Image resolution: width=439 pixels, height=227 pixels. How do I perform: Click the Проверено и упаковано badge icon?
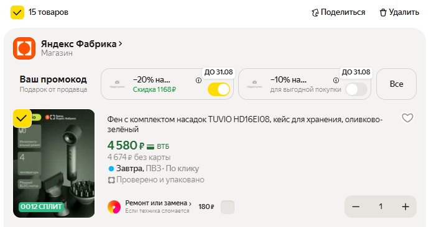pyautogui.click(x=111, y=180)
